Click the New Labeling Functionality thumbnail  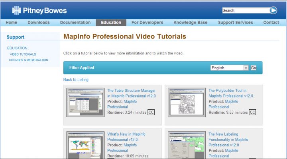coord(187,145)
